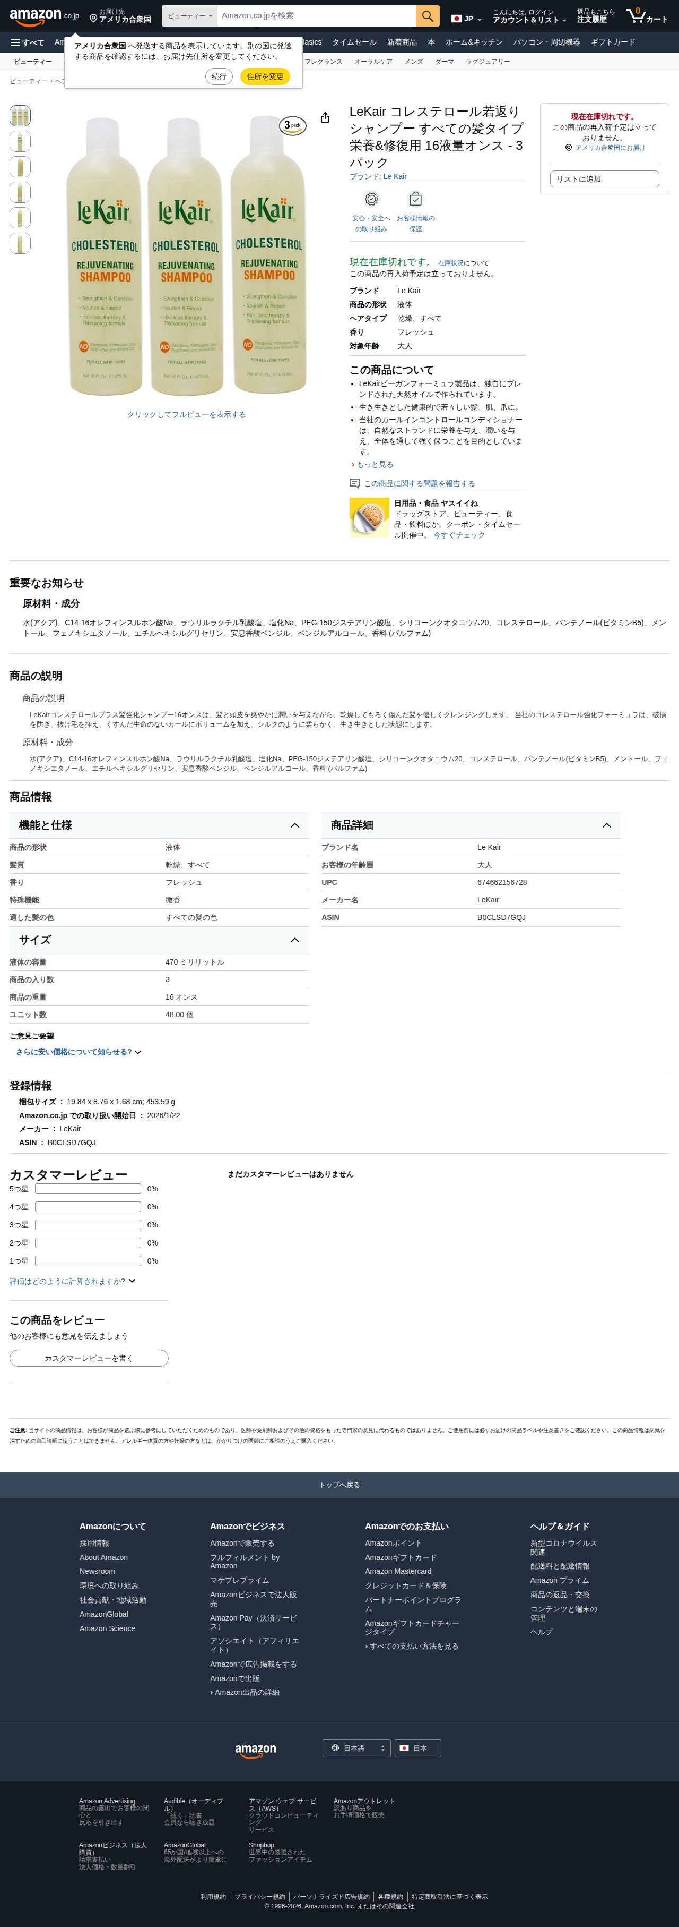Click プライバシー規約 at the page bottom

click(260, 1896)
